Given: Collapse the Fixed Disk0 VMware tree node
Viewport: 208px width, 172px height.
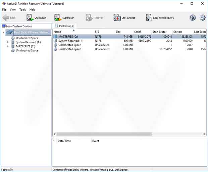Looking at the screenshot, I should (x=4, y=32).
